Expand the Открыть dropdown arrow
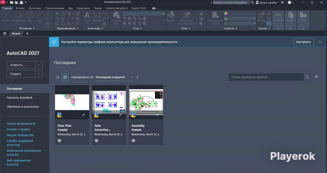 tap(39, 65)
